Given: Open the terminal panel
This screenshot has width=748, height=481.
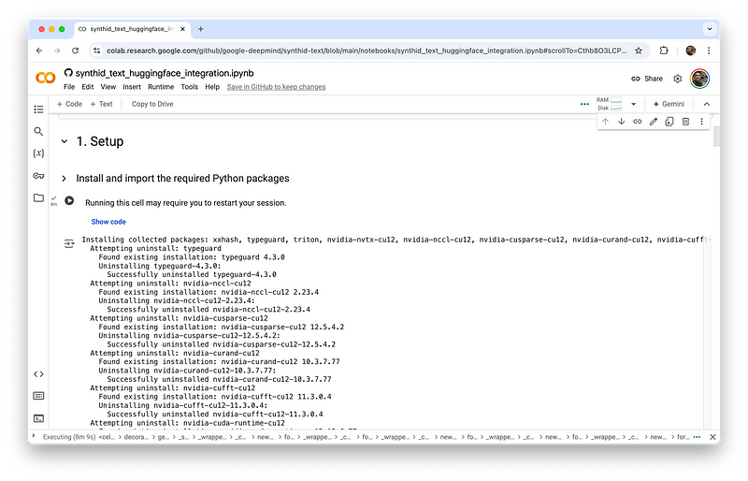Looking at the screenshot, I should click(x=38, y=418).
